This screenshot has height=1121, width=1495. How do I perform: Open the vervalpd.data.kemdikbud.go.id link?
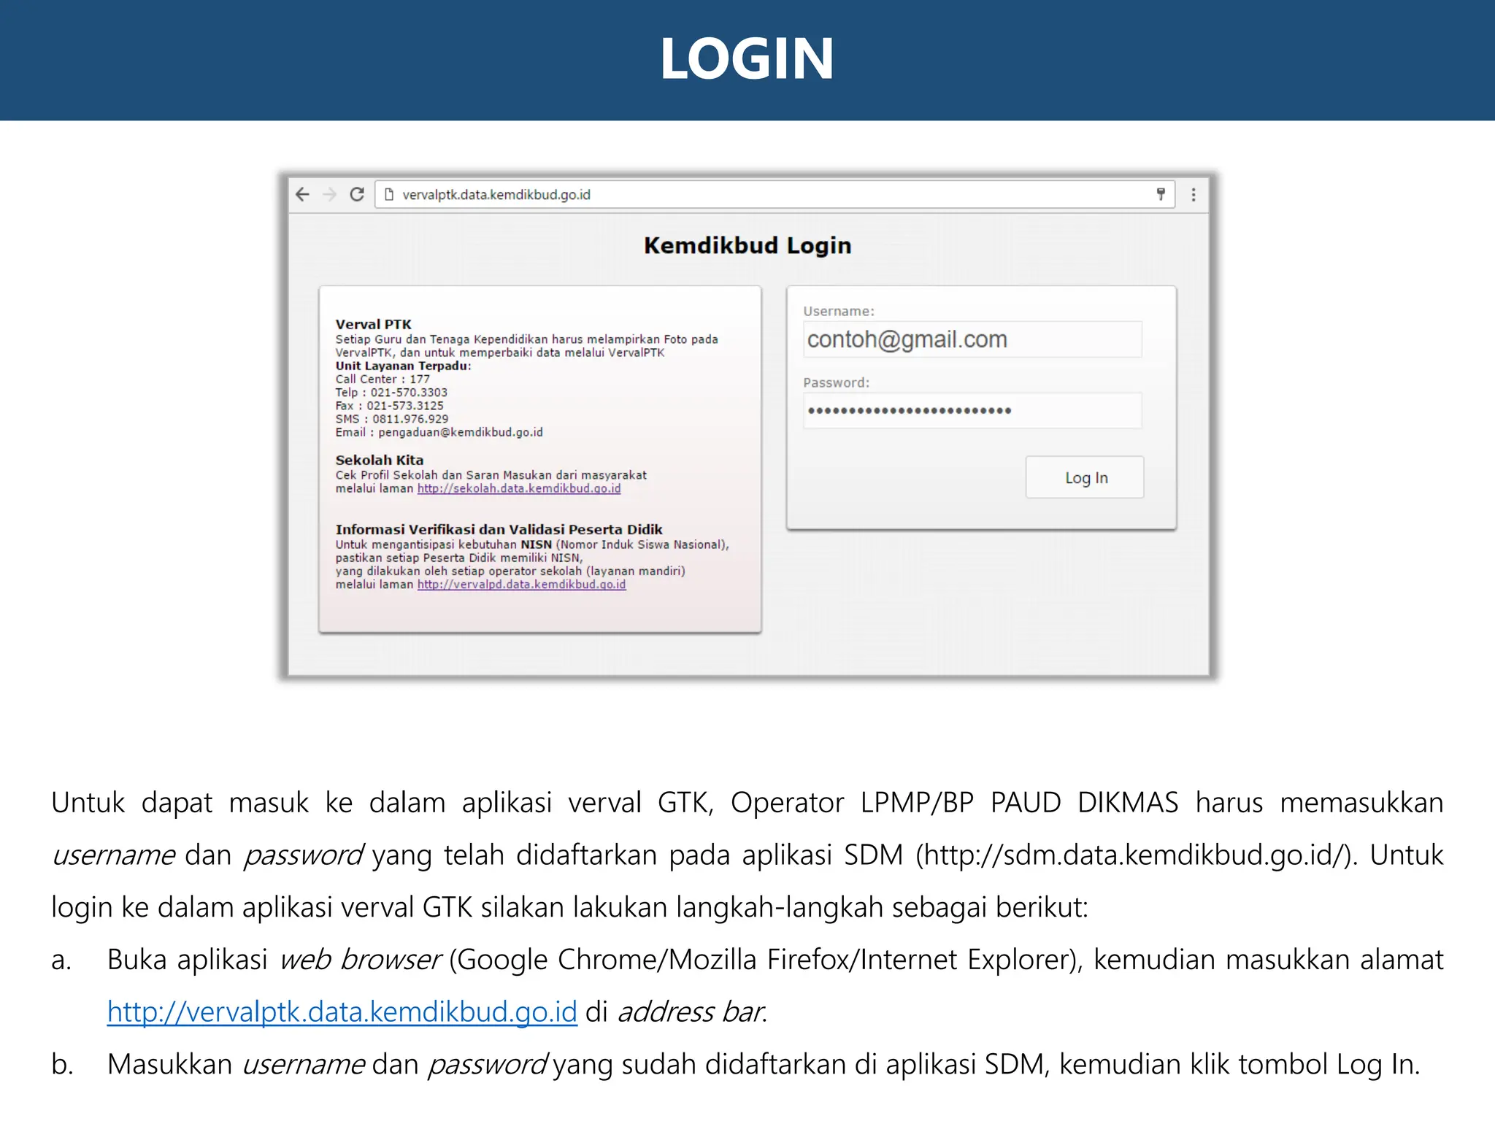point(521,585)
